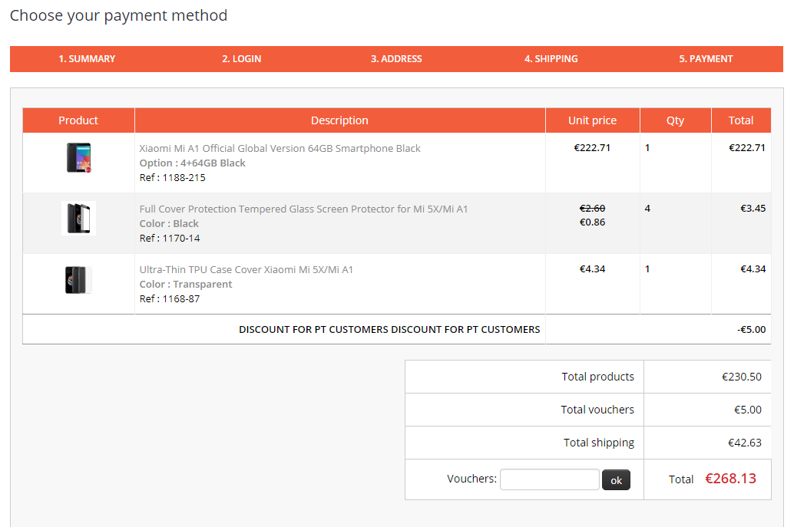Open Full Cover Protection Tempered Glass link

point(303,209)
